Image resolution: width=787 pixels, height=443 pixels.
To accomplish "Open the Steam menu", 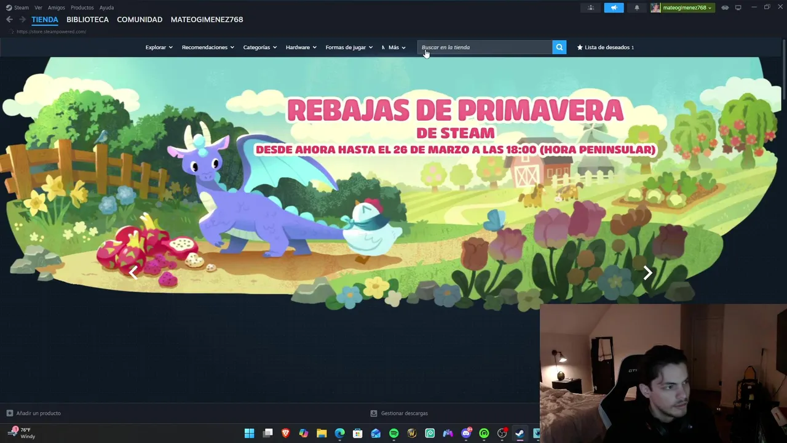I will 22,7.
